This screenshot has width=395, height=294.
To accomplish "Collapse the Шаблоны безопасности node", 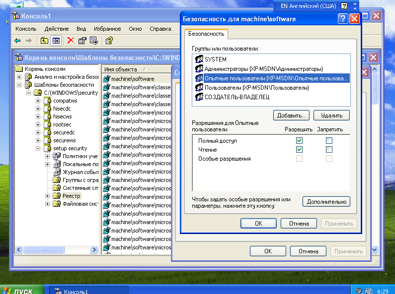I will coord(19,85).
